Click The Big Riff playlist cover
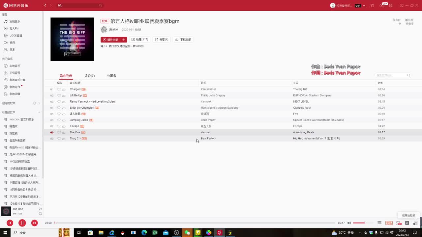 (x=72, y=39)
